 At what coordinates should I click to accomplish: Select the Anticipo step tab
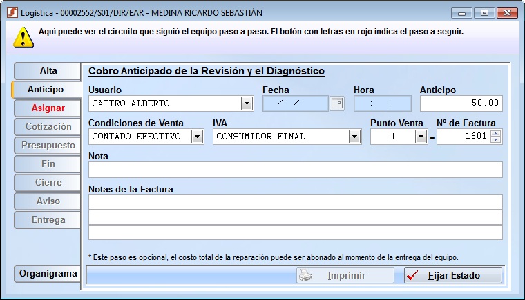click(46, 90)
